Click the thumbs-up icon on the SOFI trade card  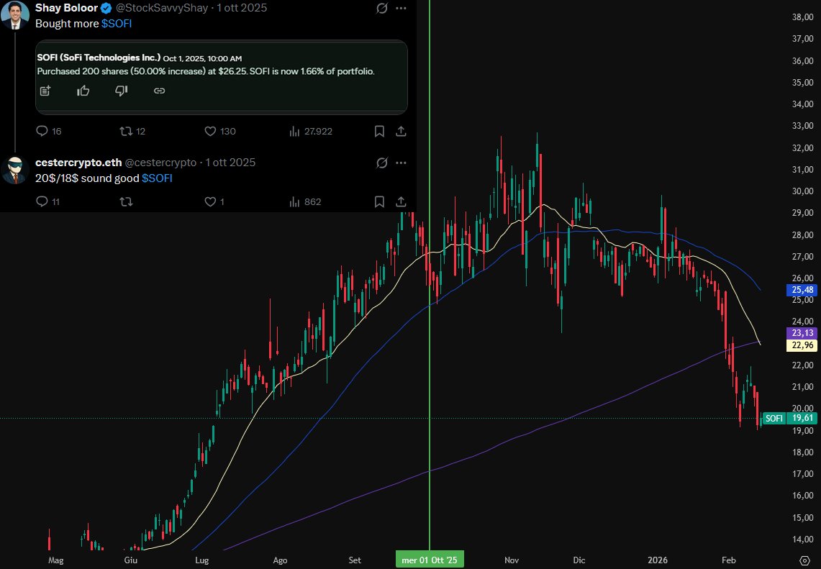(x=83, y=91)
